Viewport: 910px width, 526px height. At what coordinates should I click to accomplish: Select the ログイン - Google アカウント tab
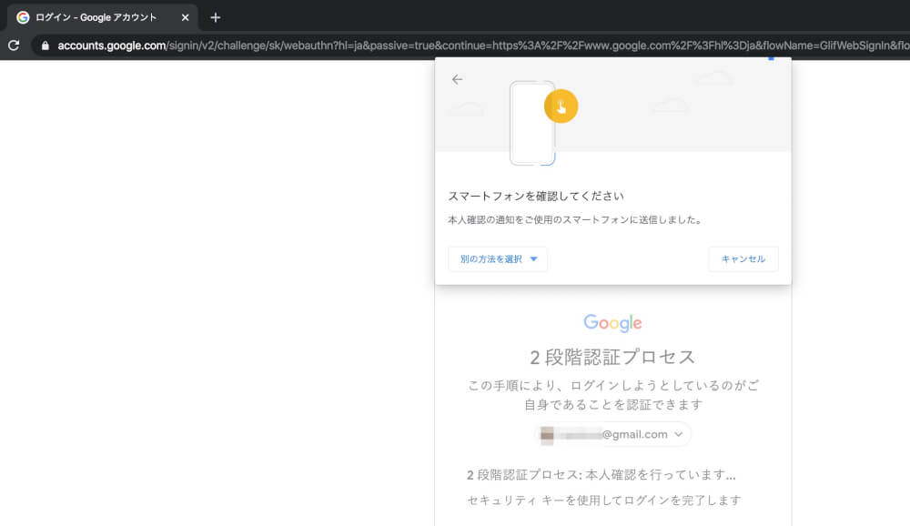tap(103, 17)
